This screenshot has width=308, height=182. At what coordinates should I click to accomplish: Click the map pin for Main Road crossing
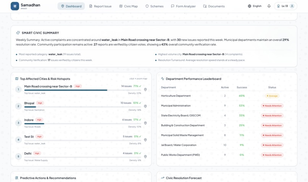[x=145, y=89]
